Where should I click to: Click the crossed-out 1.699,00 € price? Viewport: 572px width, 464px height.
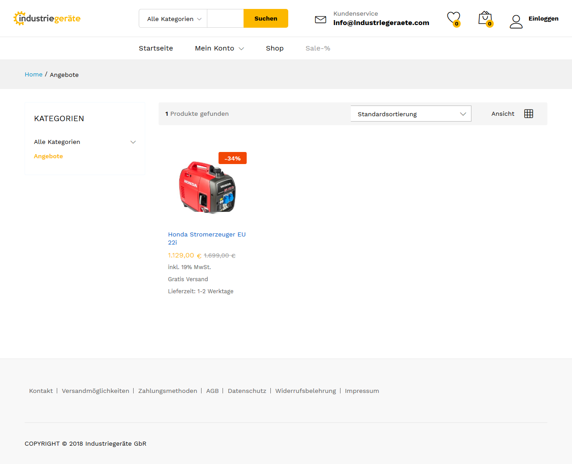pyautogui.click(x=219, y=256)
